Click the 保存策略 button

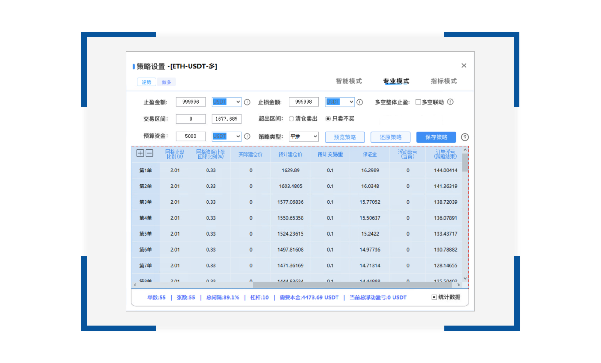(436, 137)
